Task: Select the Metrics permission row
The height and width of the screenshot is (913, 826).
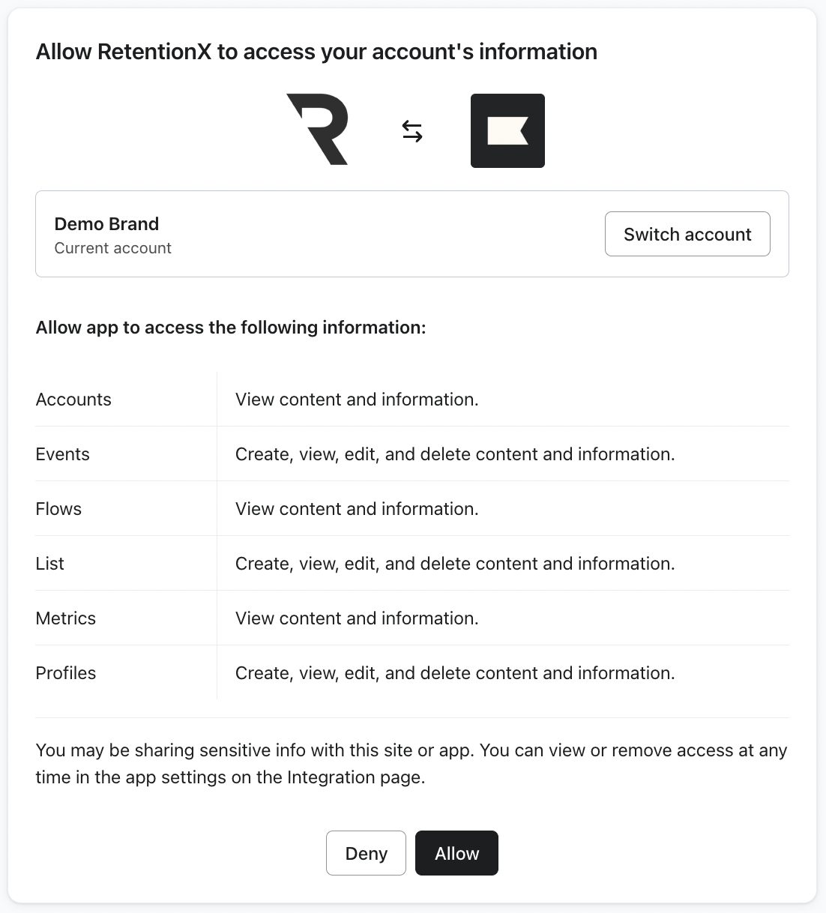Action: [x=66, y=618]
